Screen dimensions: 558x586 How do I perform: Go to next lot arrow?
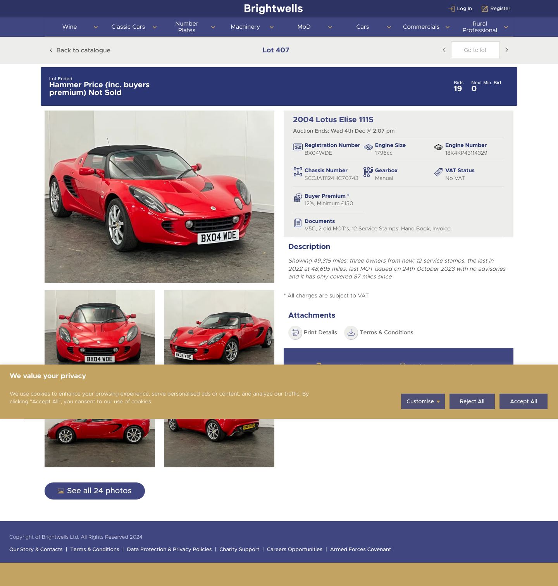point(506,50)
